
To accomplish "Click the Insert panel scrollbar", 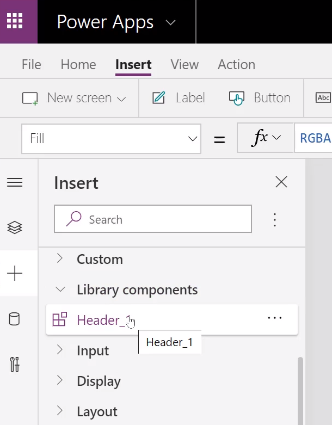I will click(x=300, y=391).
